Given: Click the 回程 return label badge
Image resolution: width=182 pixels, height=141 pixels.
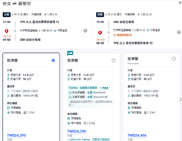Looking at the screenshot, I should point(100,15).
